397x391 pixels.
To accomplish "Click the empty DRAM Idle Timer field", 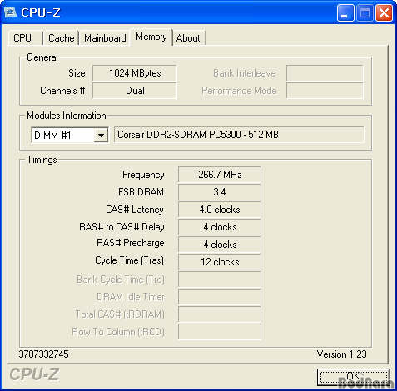I will 220,297.
